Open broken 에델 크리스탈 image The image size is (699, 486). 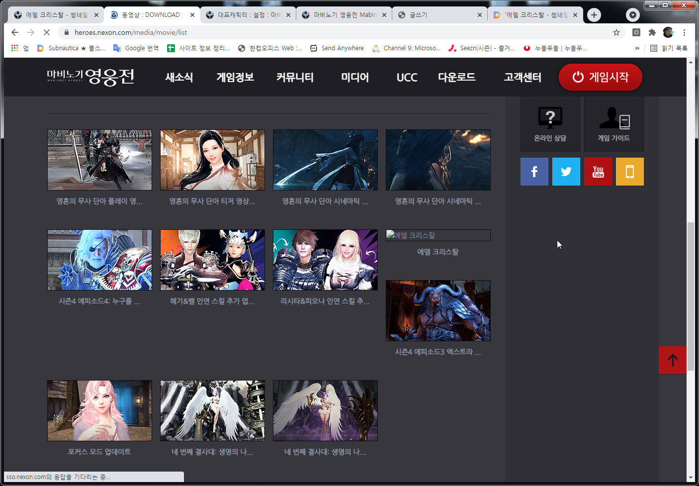pyautogui.click(x=438, y=235)
